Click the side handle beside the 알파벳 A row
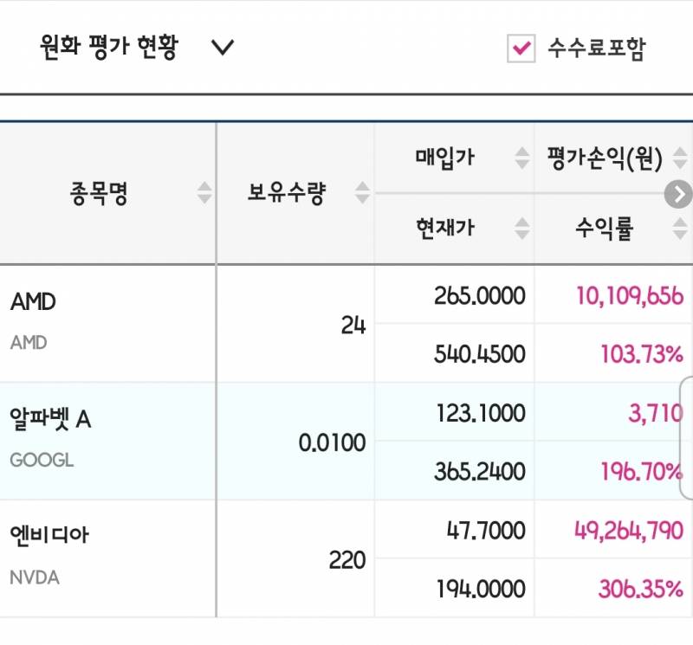Image resolution: width=693 pixels, height=645 pixels. pos(686,438)
